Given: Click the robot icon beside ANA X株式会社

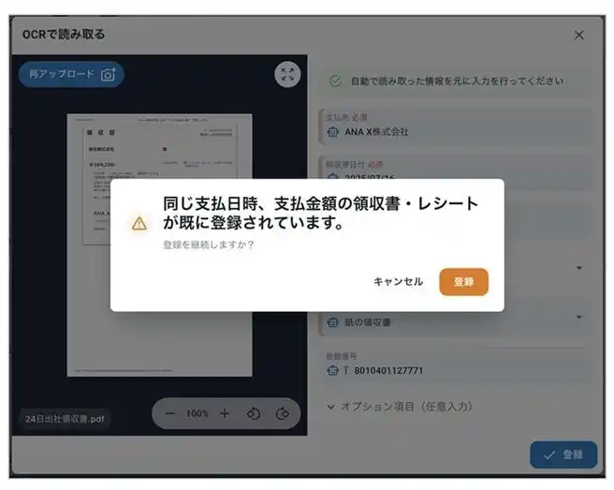Looking at the screenshot, I should [x=332, y=132].
